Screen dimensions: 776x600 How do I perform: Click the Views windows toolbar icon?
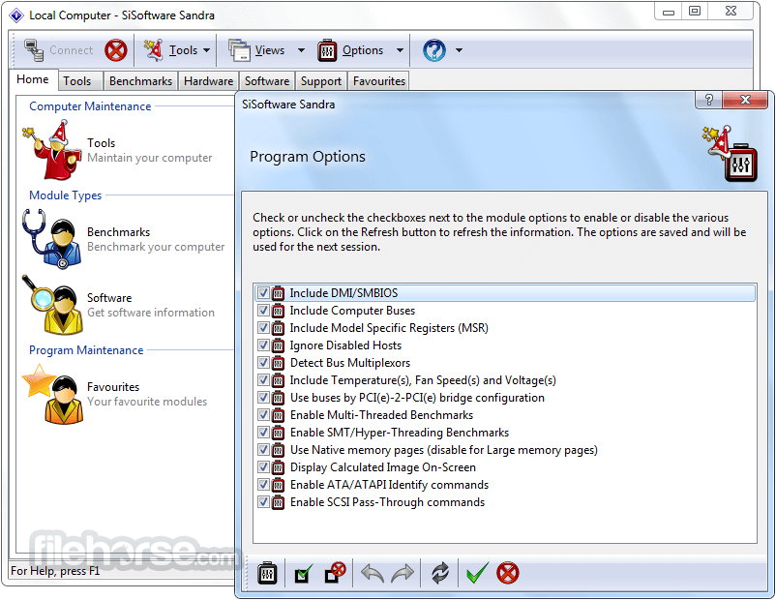[x=240, y=50]
